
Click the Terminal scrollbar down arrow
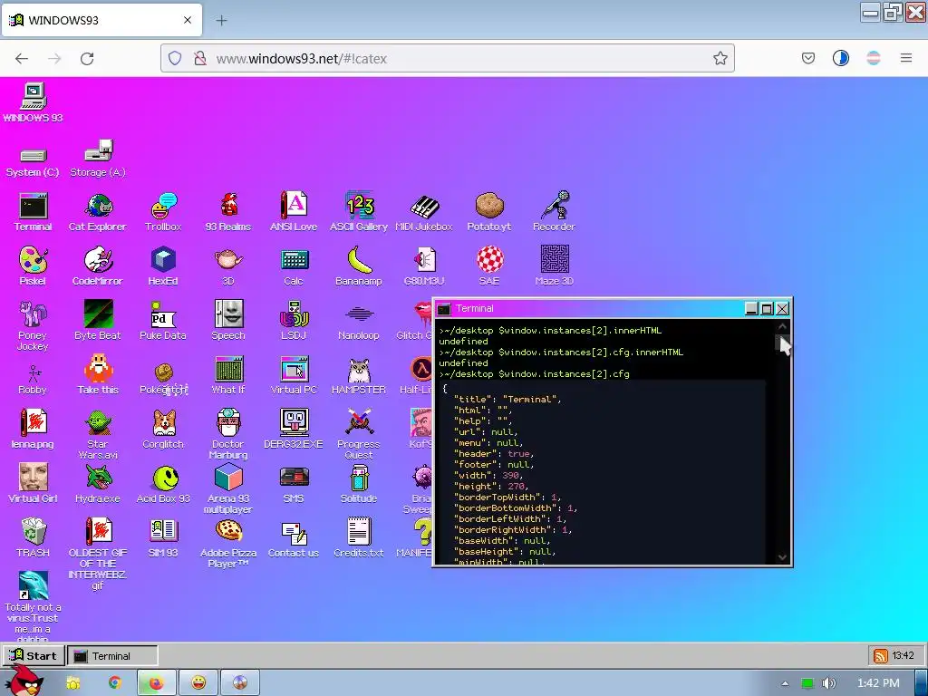(782, 557)
